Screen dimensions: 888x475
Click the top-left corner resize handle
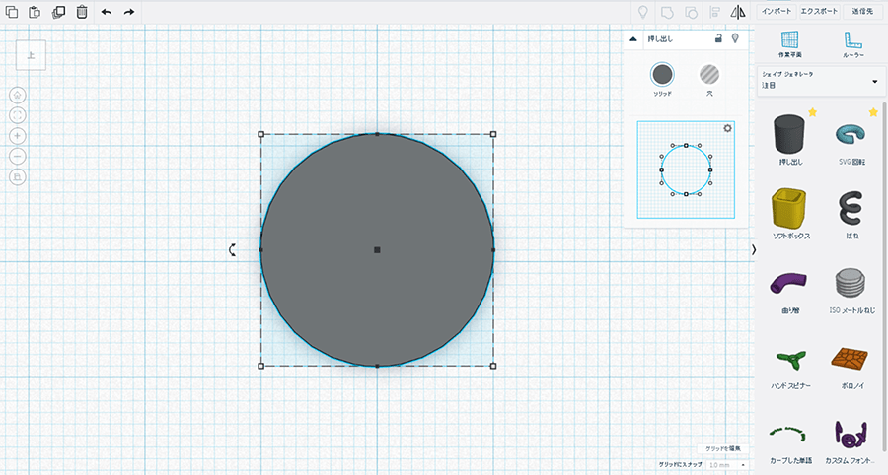pyautogui.click(x=261, y=135)
